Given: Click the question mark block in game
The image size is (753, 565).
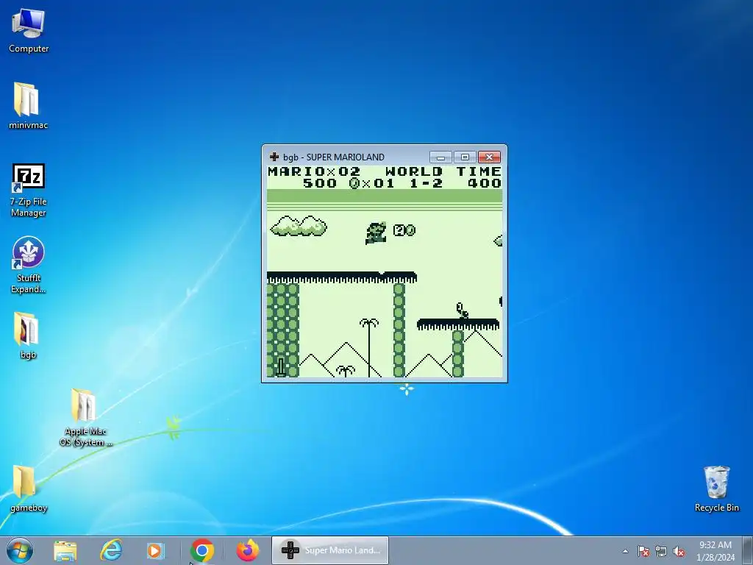Looking at the screenshot, I should pyautogui.click(x=399, y=230).
